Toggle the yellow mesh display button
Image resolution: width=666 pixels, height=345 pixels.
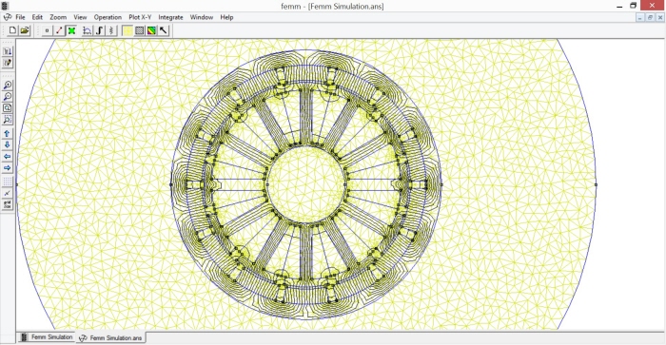(x=127, y=30)
